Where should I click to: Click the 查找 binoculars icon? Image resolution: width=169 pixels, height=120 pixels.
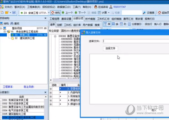(x=12, y=23)
